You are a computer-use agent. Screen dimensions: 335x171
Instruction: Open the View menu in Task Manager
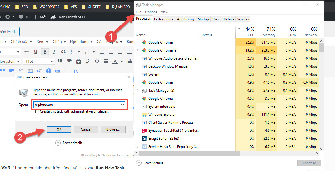pos(164,12)
